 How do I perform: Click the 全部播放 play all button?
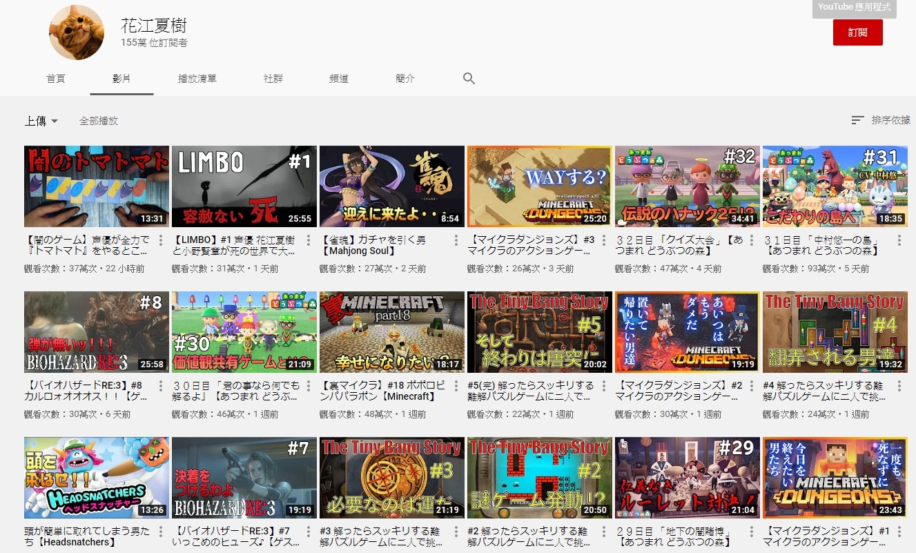(x=99, y=121)
